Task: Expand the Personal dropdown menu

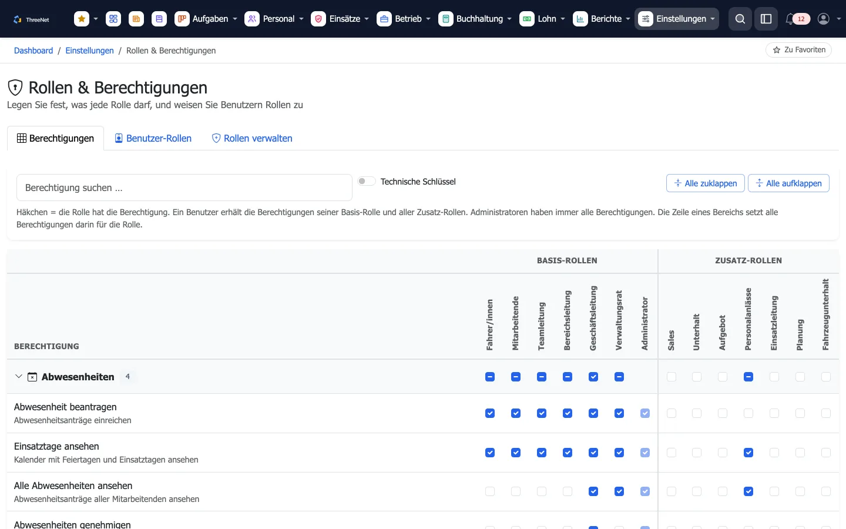Action: click(274, 19)
